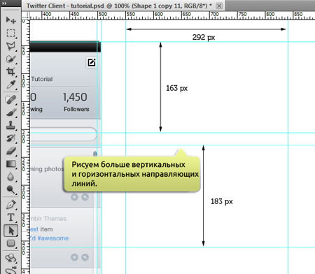315x274 pixels.
Task: Activate the Crop tool
Action: (x=10, y=71)
